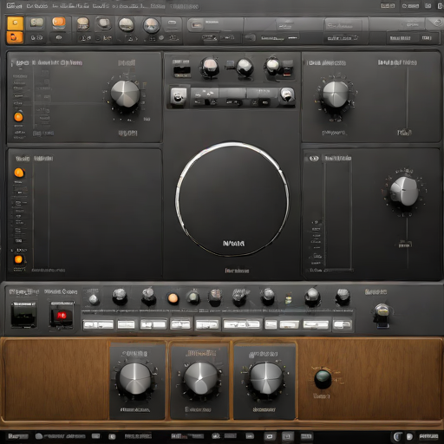This screenshot has height=444, width=444.
Task: Open the black display box beside red LED readout
Action: tap(23, 315)
